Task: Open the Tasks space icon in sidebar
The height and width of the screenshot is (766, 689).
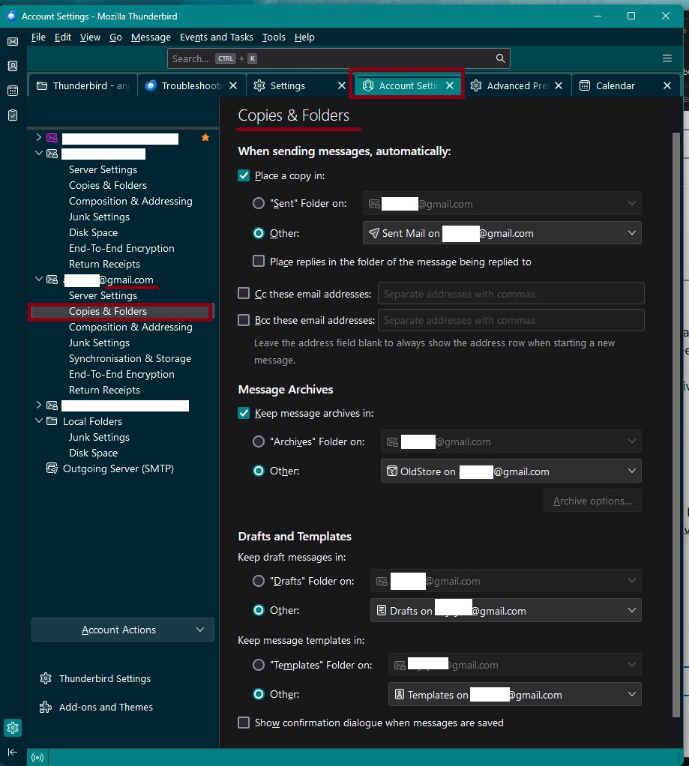Action: point(13,115)
